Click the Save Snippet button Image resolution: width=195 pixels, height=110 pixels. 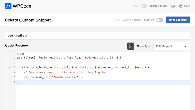[x=178, y=20]
